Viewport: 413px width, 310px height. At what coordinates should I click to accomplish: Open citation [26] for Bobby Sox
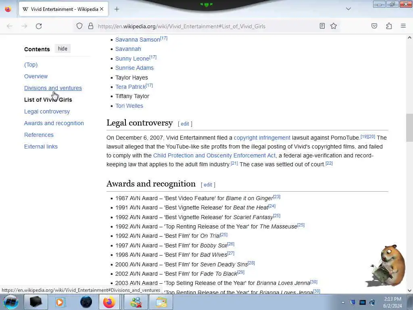(x=231, y=244)
